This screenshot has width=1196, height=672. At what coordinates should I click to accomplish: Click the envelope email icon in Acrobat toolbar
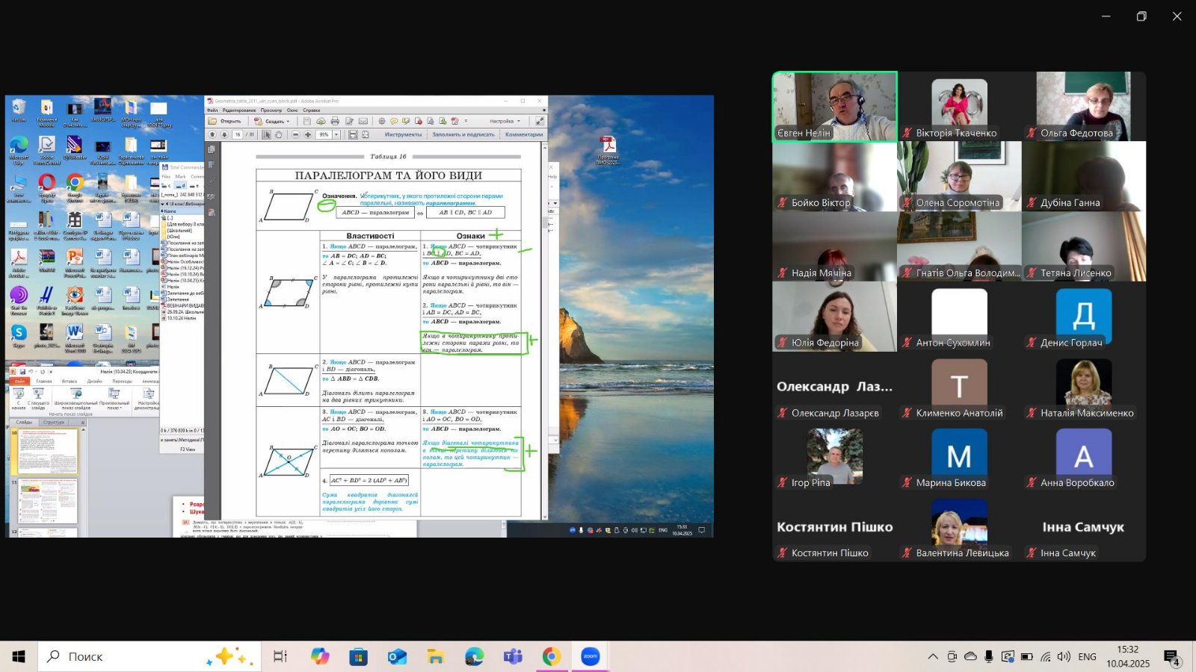(363, 121)
